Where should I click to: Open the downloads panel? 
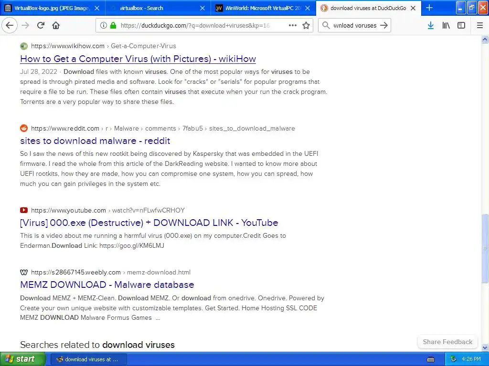click(x=431, y=26)
